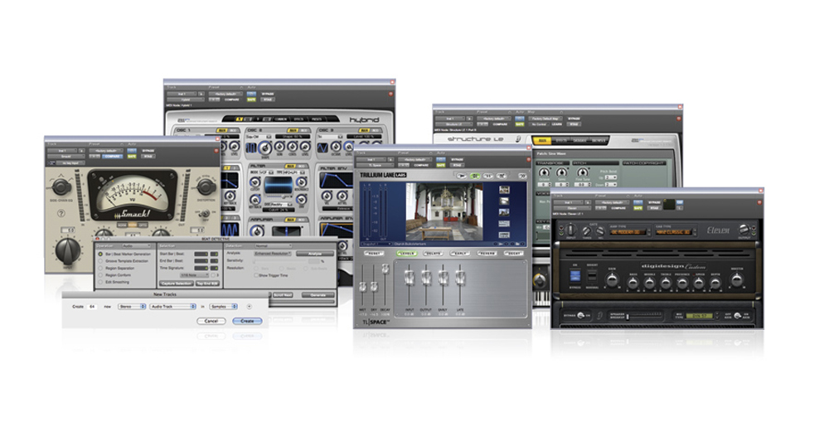Viewport: 829px width, 422px height.
Task: Turn the Smack! Side-Chain EQ knob
Action: point(61,187)
